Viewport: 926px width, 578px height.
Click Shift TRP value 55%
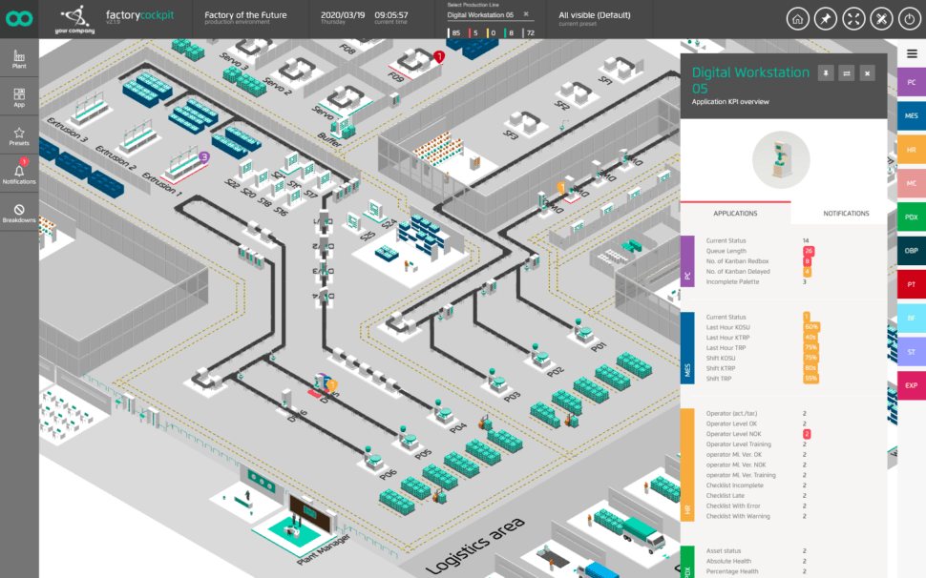tap(810, 379)
